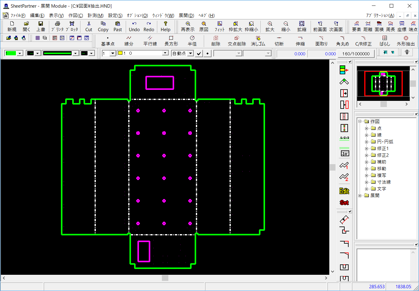The image size is (419, 291).
Task: Expand the 展開 tree folder
Action: coord(360,196)
